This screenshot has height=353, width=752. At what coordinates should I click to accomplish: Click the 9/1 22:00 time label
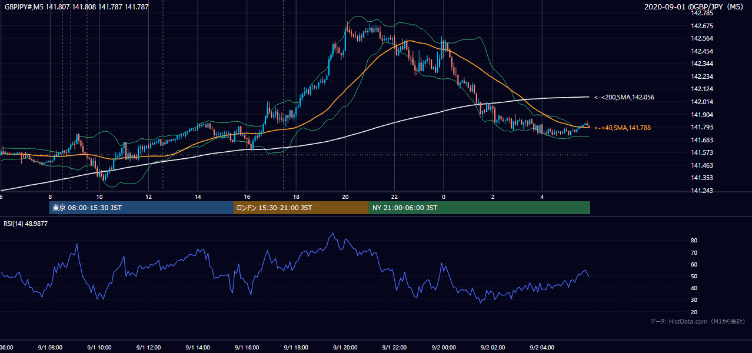click(x=394, y=348)
